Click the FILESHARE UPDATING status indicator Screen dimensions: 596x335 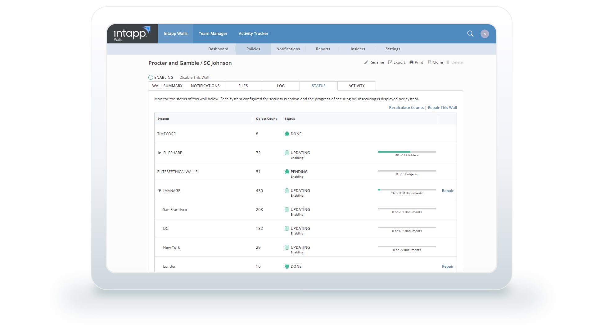[x=287, y=153]
